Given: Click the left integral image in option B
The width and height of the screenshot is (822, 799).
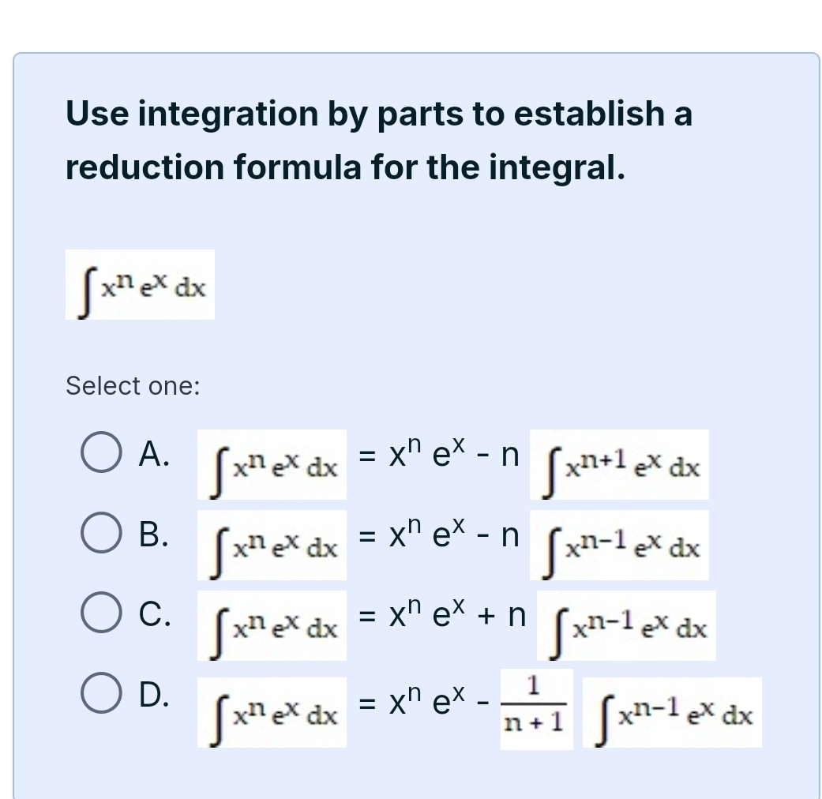Looking at the screenshot, I should pos(272,545).
